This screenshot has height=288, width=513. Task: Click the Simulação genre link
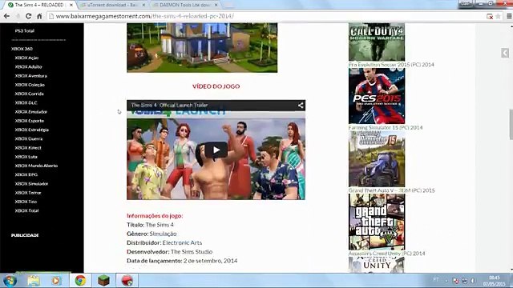click(x=163, y=234)
